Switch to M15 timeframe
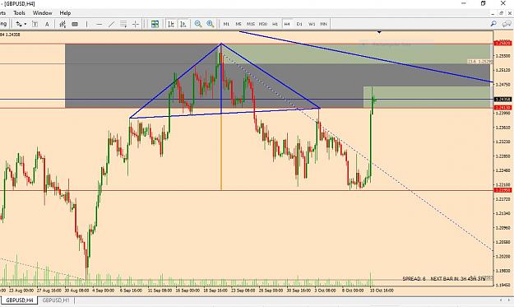 pos(251,24)
